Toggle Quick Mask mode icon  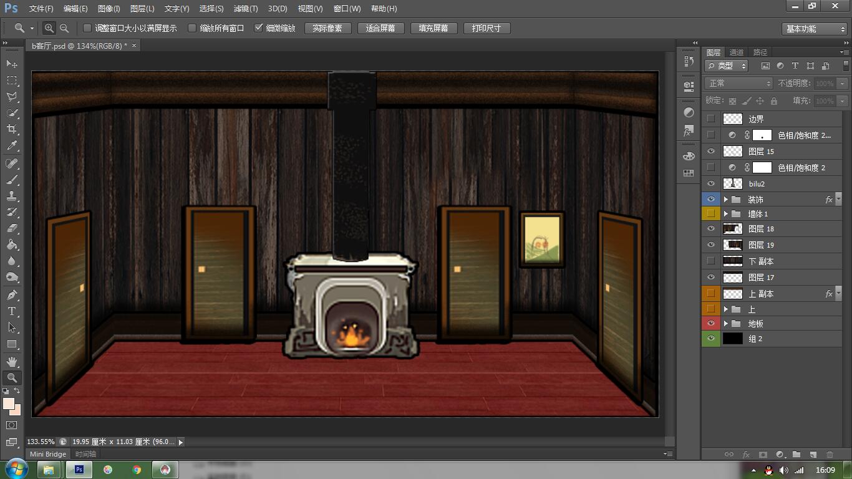[x=12, y=425]
